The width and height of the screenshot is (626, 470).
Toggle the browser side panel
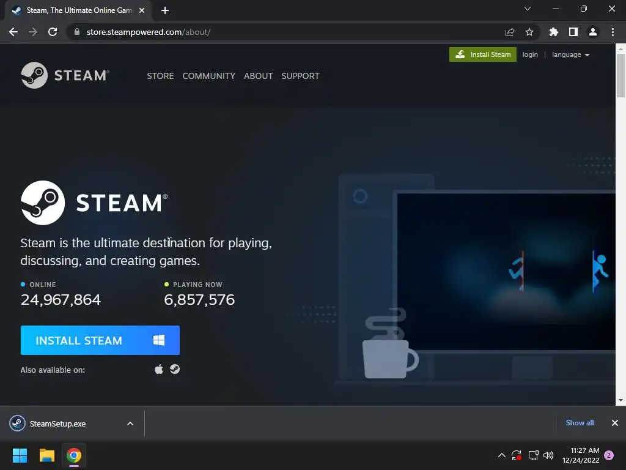(x=573, y=32)
